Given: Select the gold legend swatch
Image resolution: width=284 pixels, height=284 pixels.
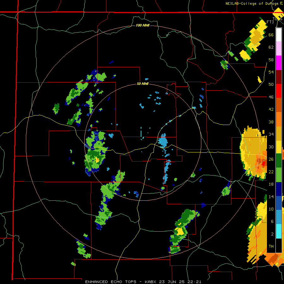Looking at the screenshot, I should [x=279, y=133].
